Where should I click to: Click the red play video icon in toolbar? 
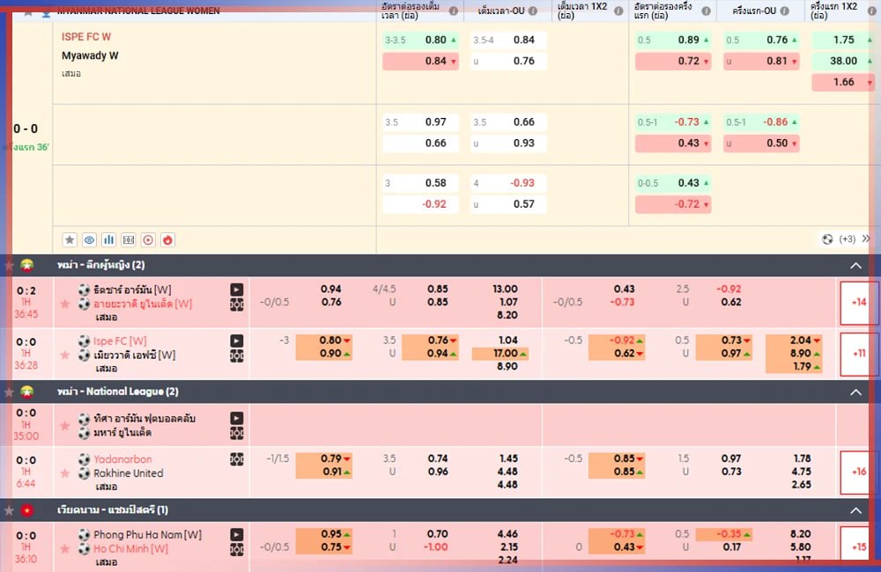tap(148, 239)
